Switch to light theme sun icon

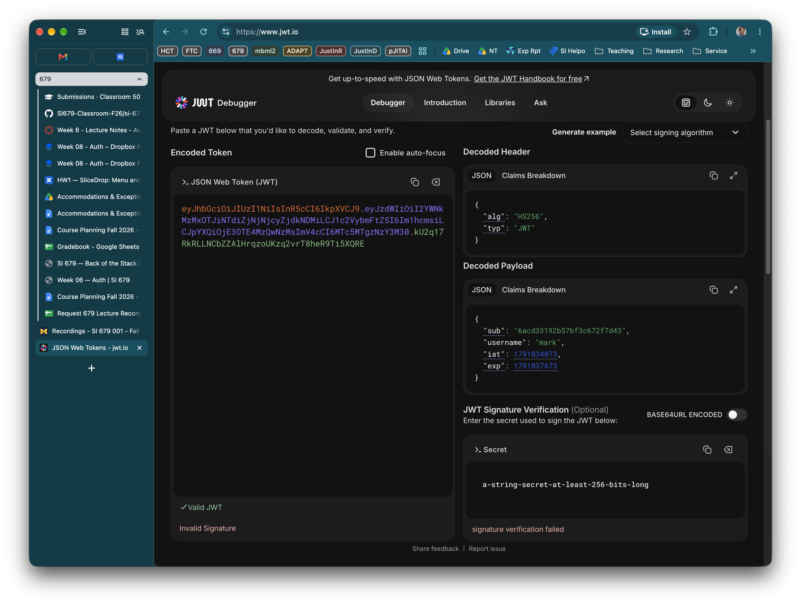[729, 103]
